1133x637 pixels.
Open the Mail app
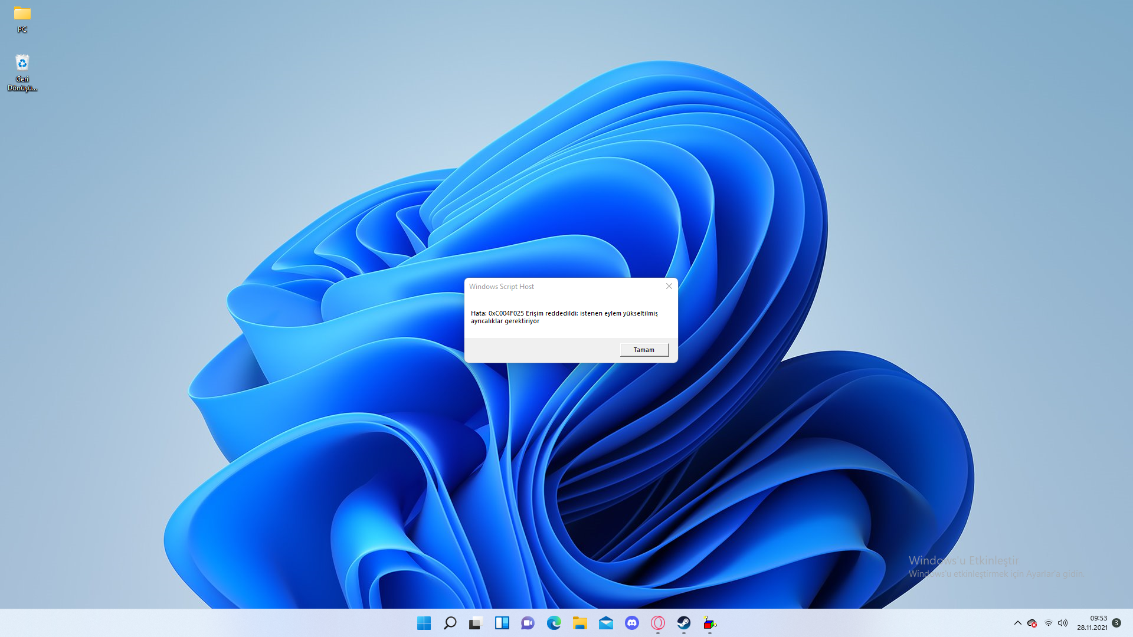[x=605, y=623]
